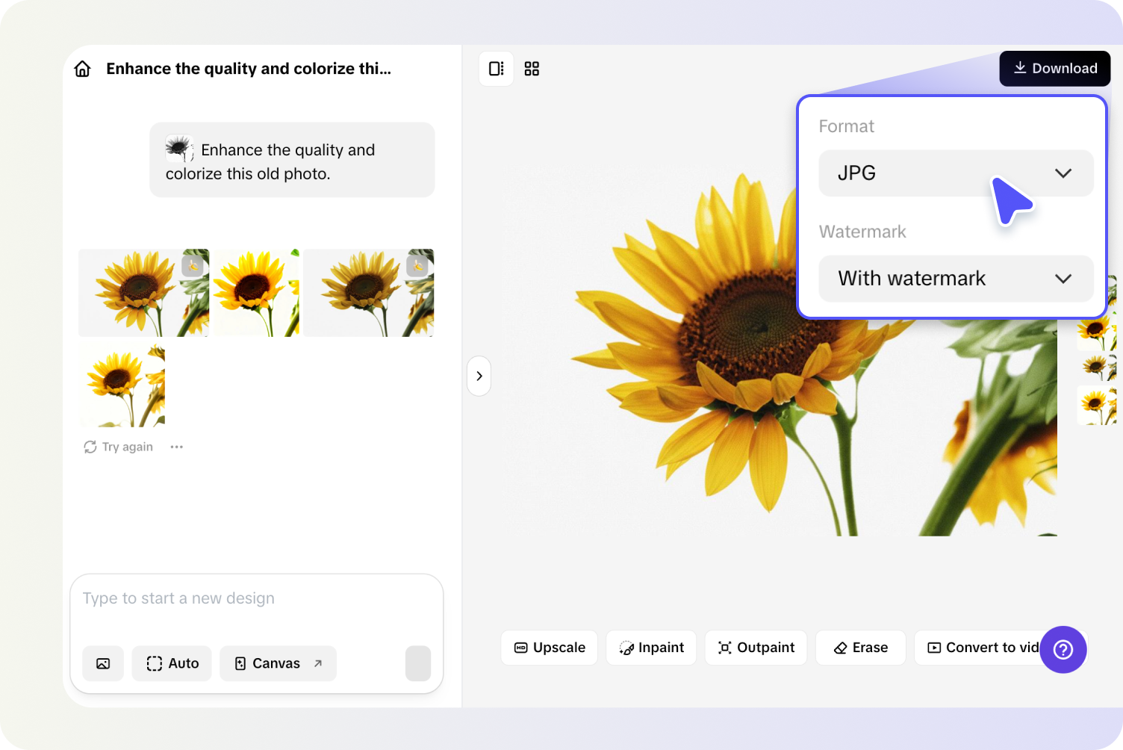The height and width of the screenshot is (750, 1123).
Task: Open the JPG format dropdown
Action: [955, 173]
